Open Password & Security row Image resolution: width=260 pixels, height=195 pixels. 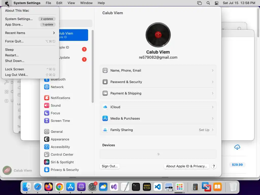pos(158,82)
